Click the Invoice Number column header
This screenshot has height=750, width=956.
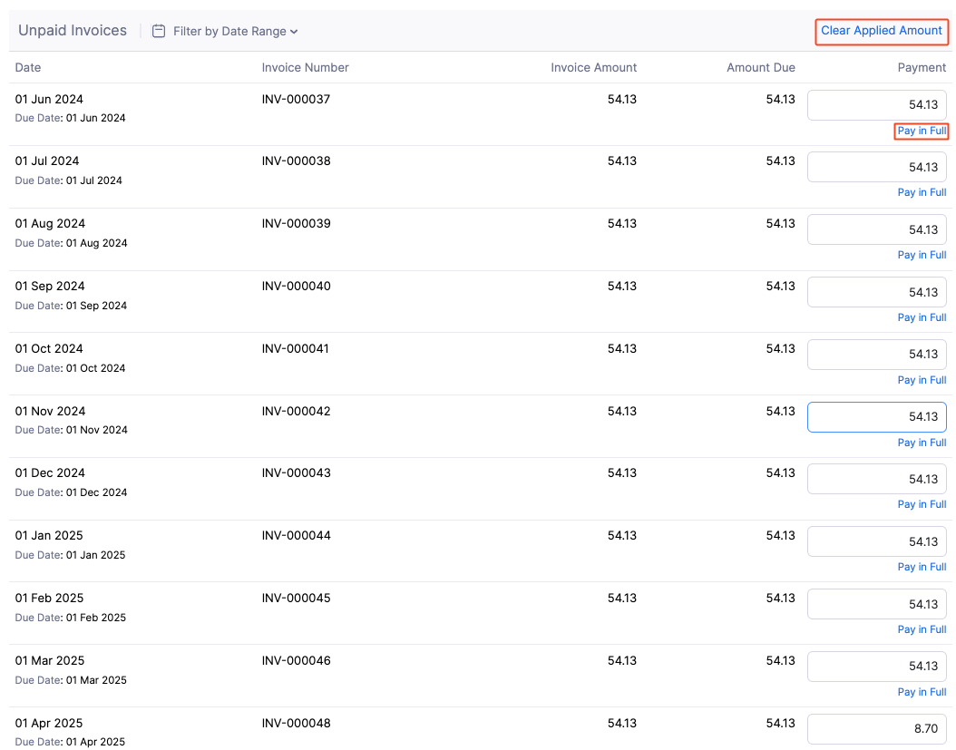(x=307, y=67)
